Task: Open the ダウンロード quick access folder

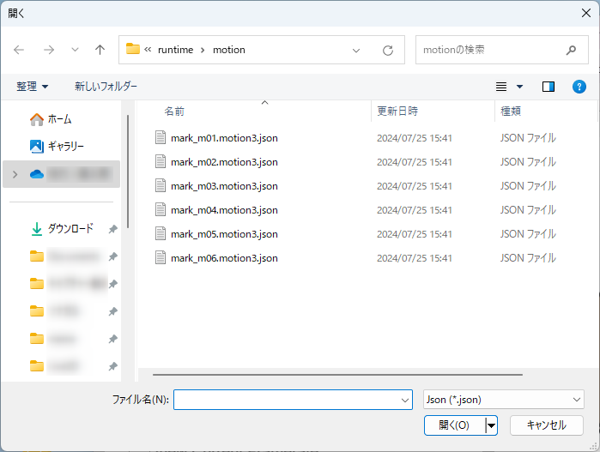Action: [x=70, y=229]
